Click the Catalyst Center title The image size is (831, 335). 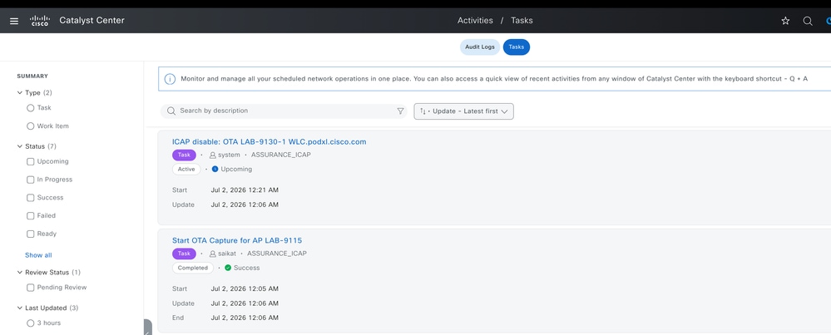click(92, 21)
